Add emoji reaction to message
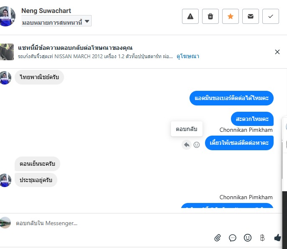Viewport: 287px width, 249px height. (x=197, y=144)
